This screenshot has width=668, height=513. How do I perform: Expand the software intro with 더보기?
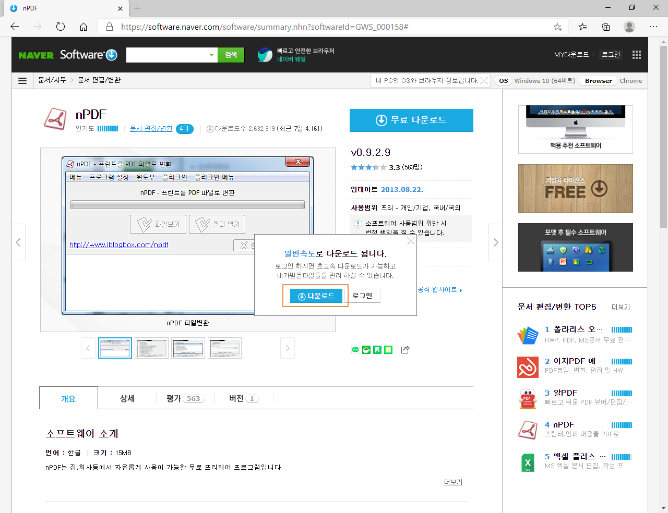tap(453, 482)
